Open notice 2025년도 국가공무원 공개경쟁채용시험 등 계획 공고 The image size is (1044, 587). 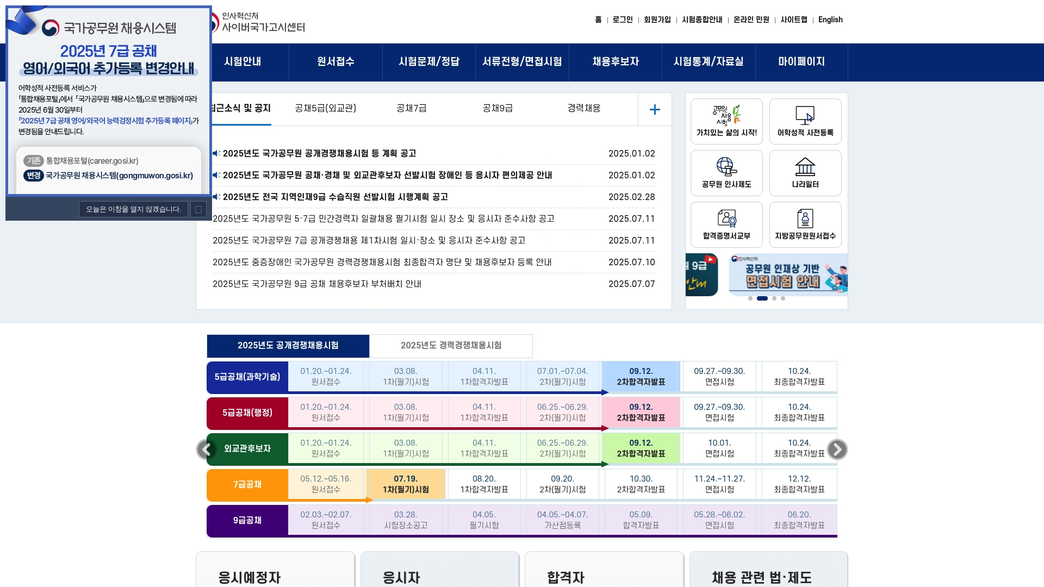(319, 153)
